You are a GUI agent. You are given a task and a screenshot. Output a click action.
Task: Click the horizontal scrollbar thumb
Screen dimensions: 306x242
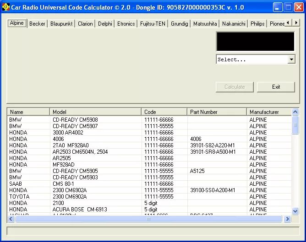coord(148,219)
